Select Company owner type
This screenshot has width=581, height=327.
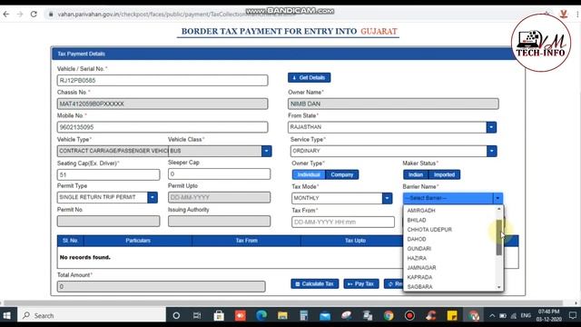click(x=342, y=174)
